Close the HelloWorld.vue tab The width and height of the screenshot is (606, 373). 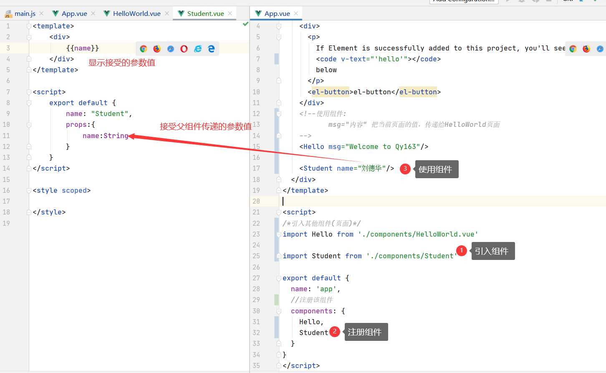(167, 13)
